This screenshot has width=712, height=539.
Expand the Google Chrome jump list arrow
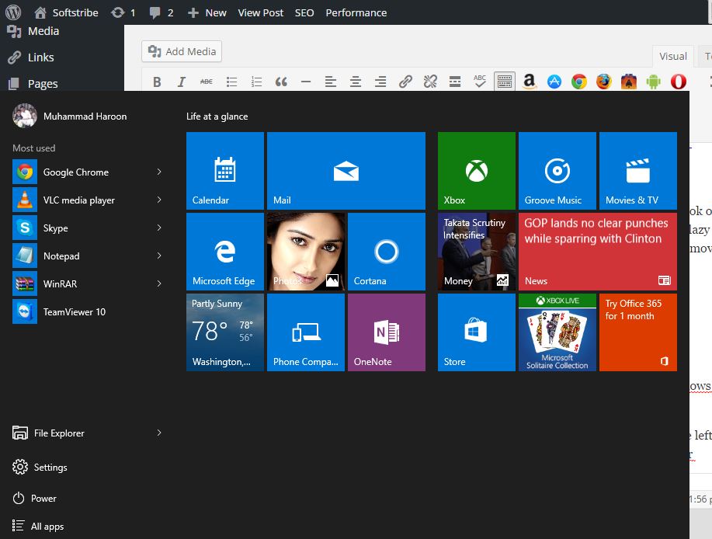(x=159, y=172)
